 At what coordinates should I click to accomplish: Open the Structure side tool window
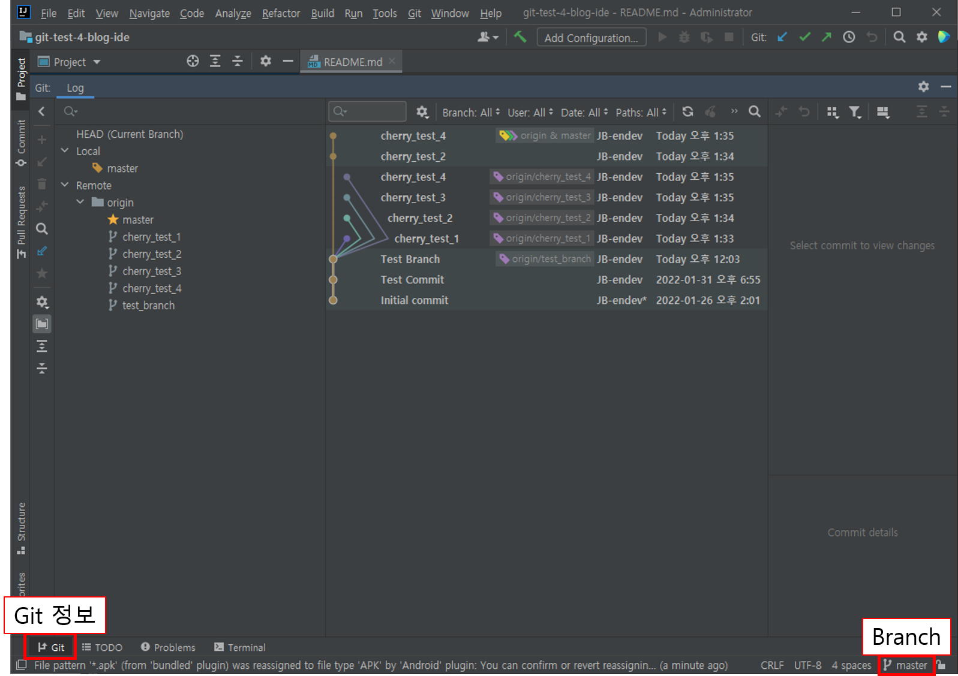click(x=22, y=527)
